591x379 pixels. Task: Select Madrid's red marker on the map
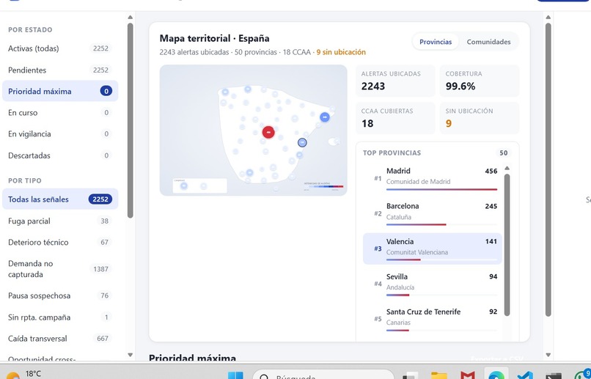pos(268,132)
